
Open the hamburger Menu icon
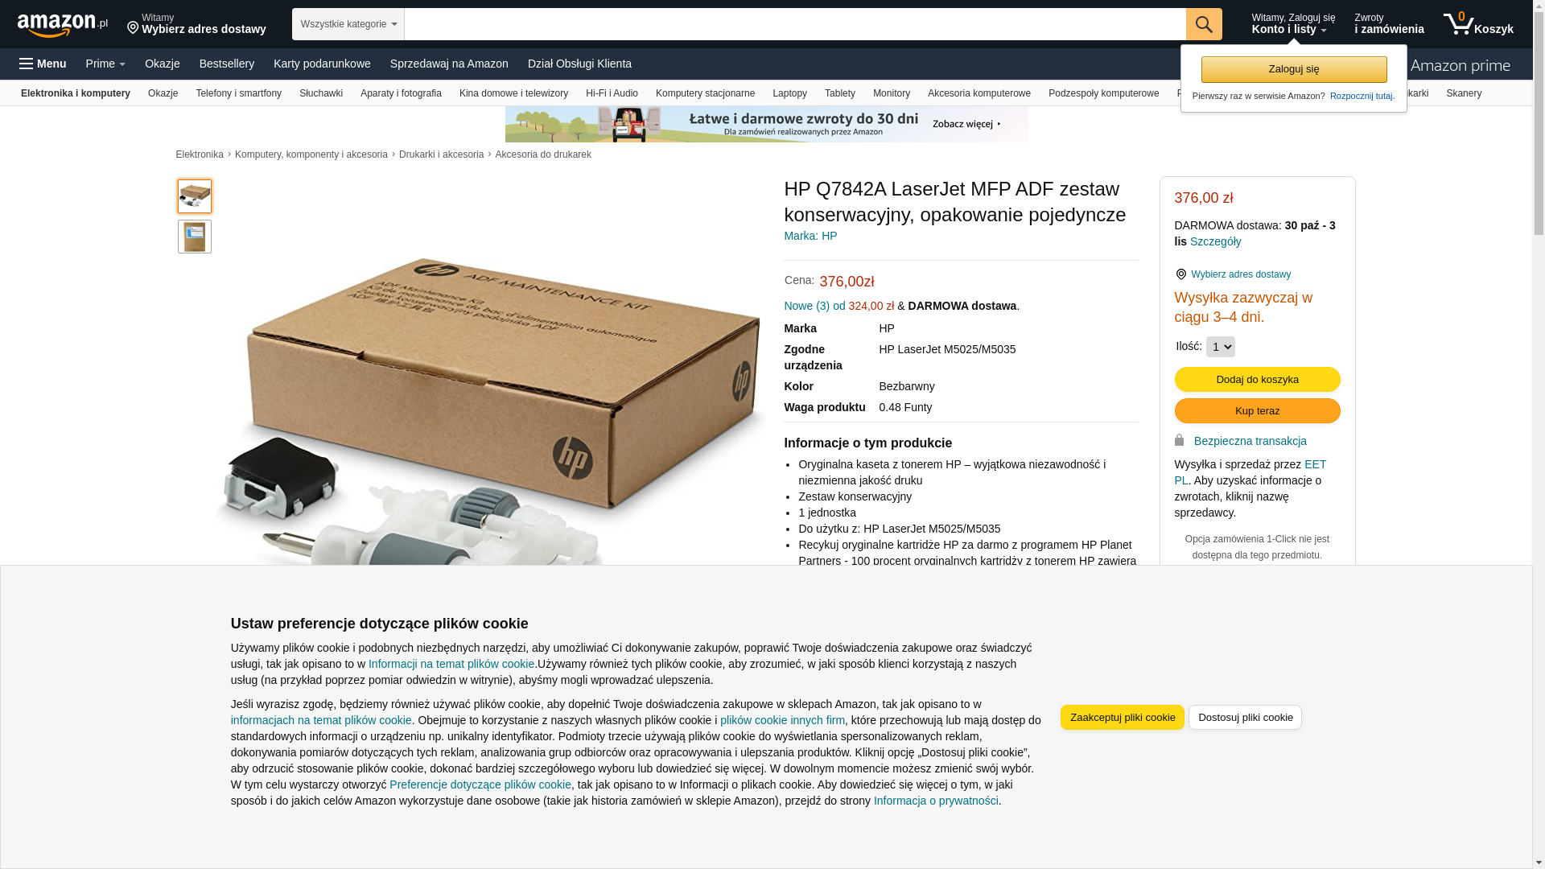27,64
